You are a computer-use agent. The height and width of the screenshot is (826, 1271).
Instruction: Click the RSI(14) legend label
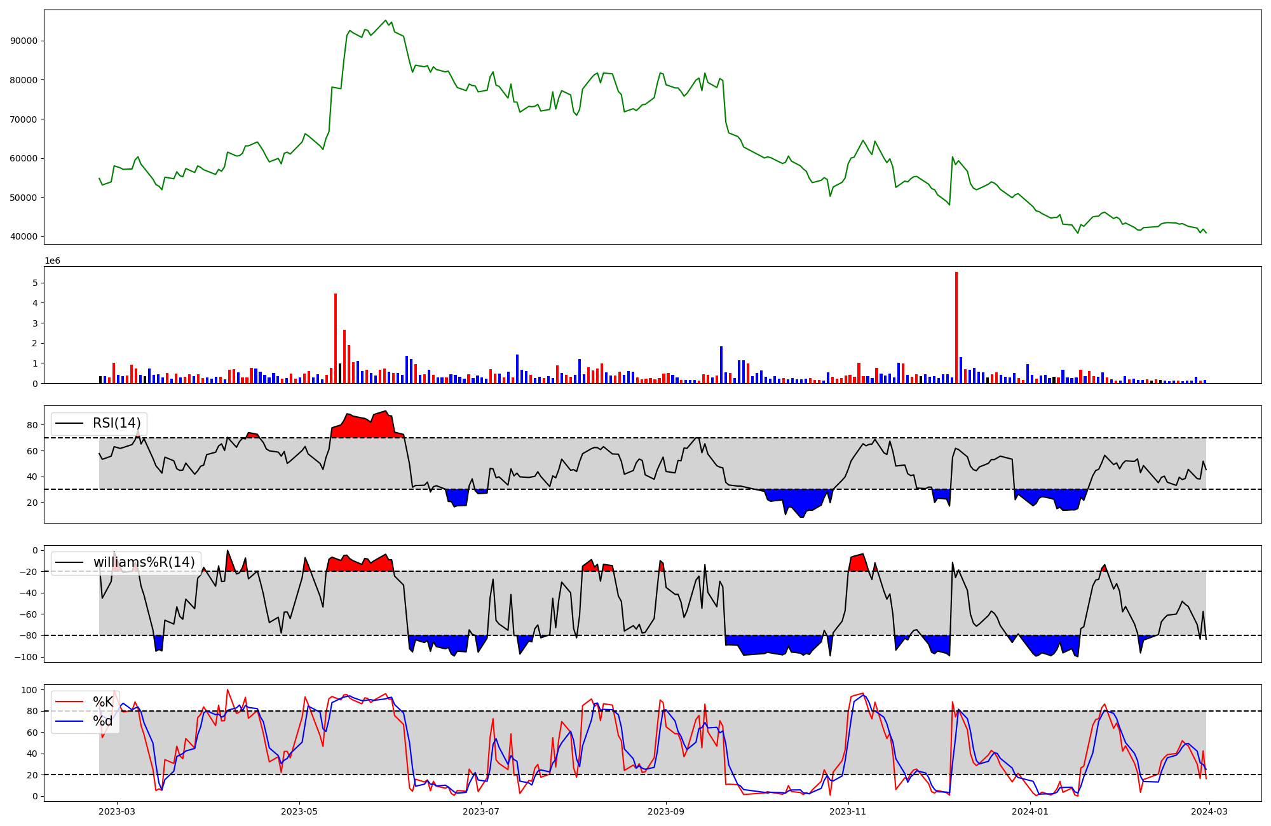coord(117,423)
